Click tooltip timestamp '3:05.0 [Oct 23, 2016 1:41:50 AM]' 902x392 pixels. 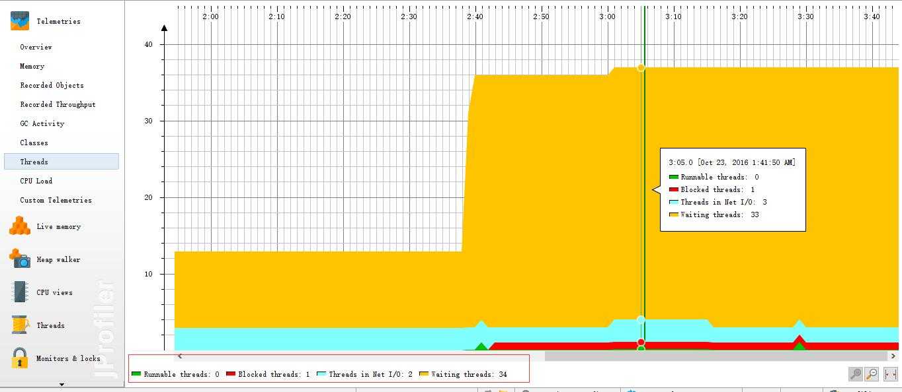(x=732, y=162)
